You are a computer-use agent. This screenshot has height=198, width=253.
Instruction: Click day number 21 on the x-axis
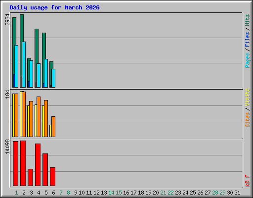pos(163,193)
